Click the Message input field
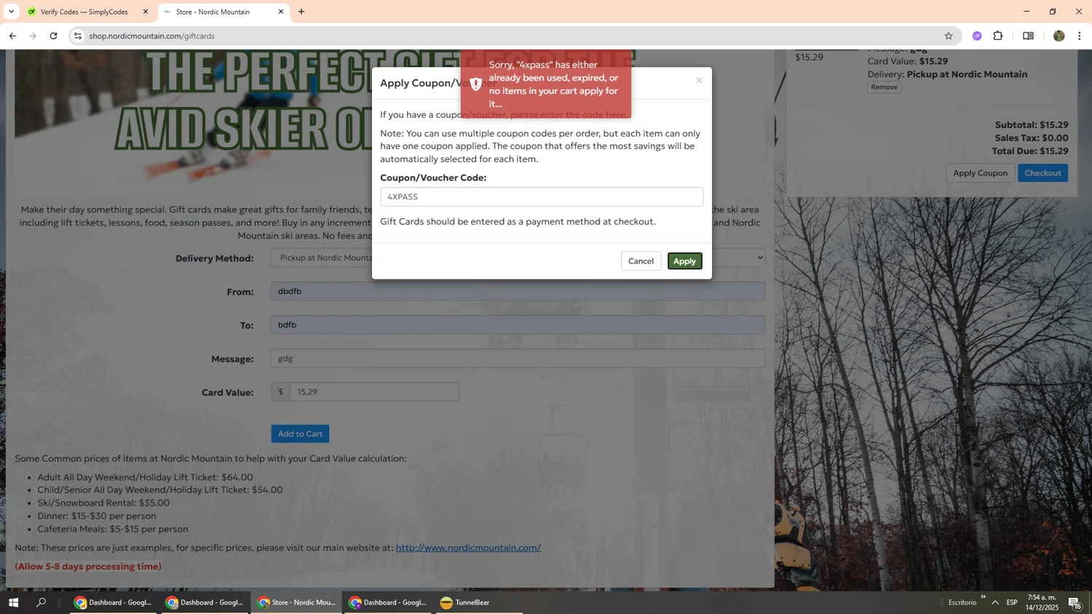Viewport: 1092px width, 614px height. coord(518,358)
